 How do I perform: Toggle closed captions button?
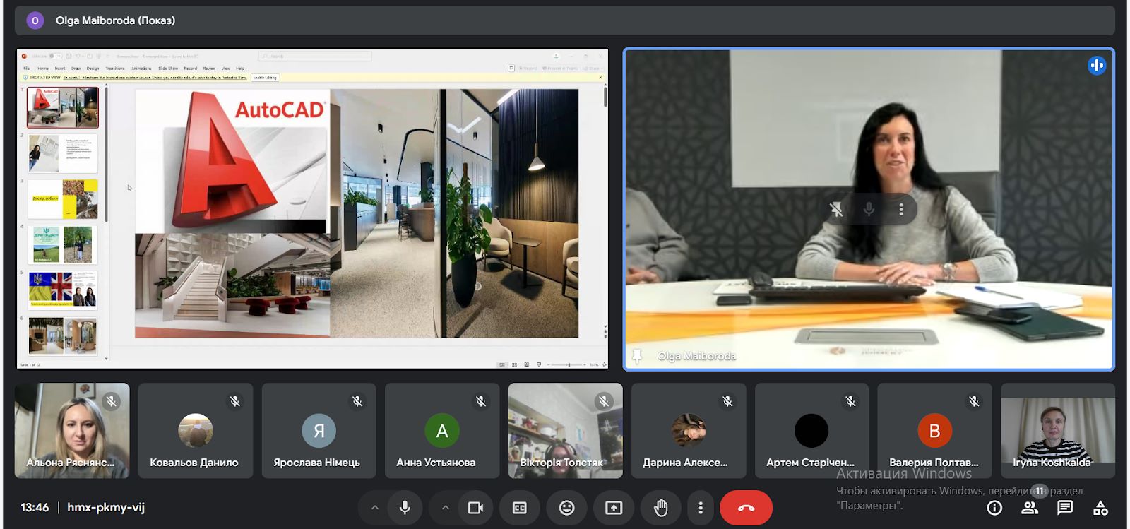(520, 508)
